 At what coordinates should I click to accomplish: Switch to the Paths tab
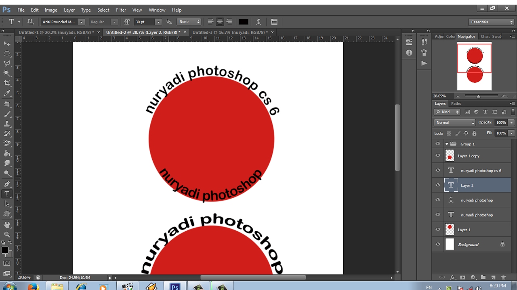click(x=456, y=104)
